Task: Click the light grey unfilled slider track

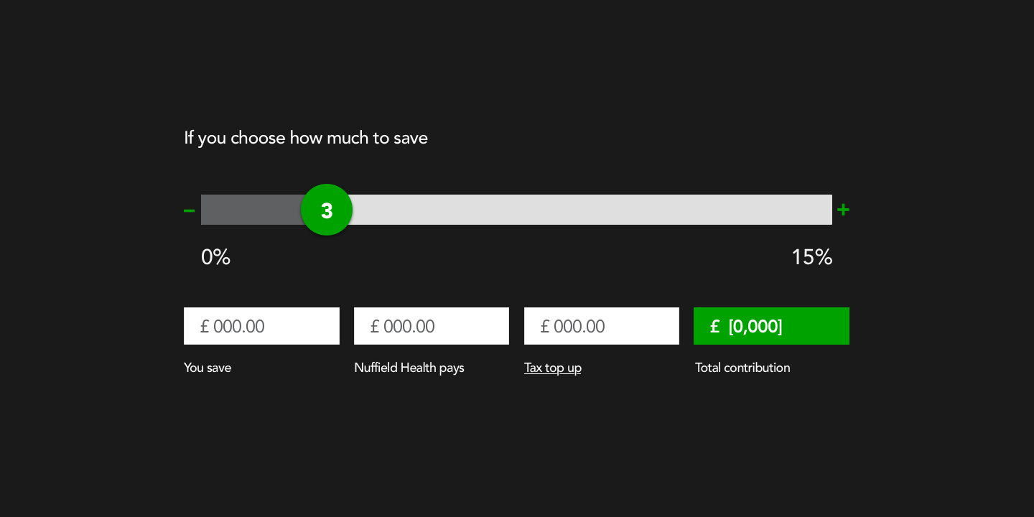Action: (x=589, y=210)
